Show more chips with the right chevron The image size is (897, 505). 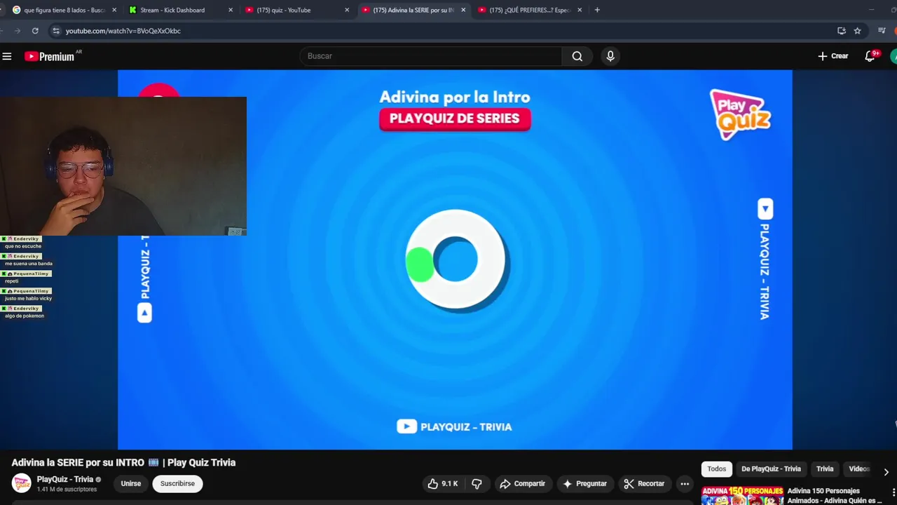886,471
